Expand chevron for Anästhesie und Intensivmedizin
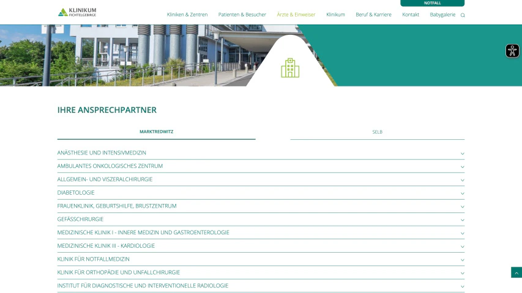522x293 pixels. tap(463, 153)
